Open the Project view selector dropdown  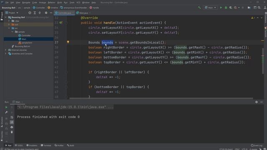click(12, 13)
